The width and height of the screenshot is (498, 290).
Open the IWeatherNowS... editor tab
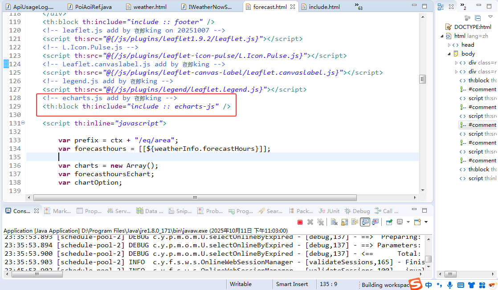point(206,7)
